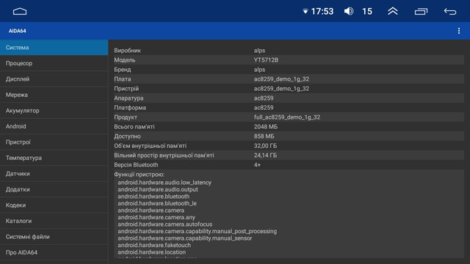Tap the speaker volume icon
The width and height of the screenshot is (470, 264).
349,12
